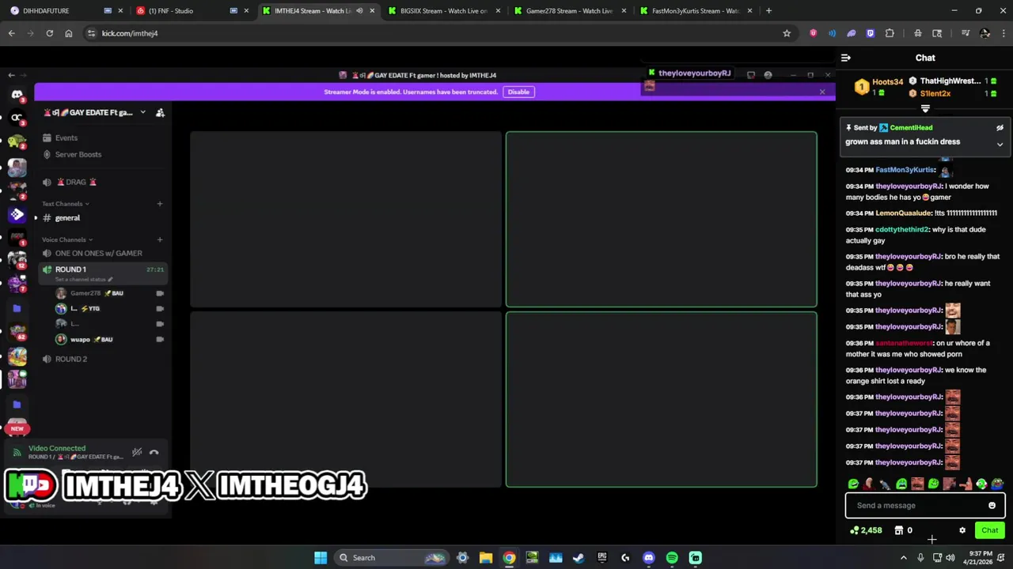The image size is (1013, 569).
Task: Create channel in Voice Channels
Action: (159, 239)
